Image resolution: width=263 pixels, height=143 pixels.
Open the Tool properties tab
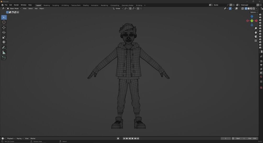click(x=261, y=56)
